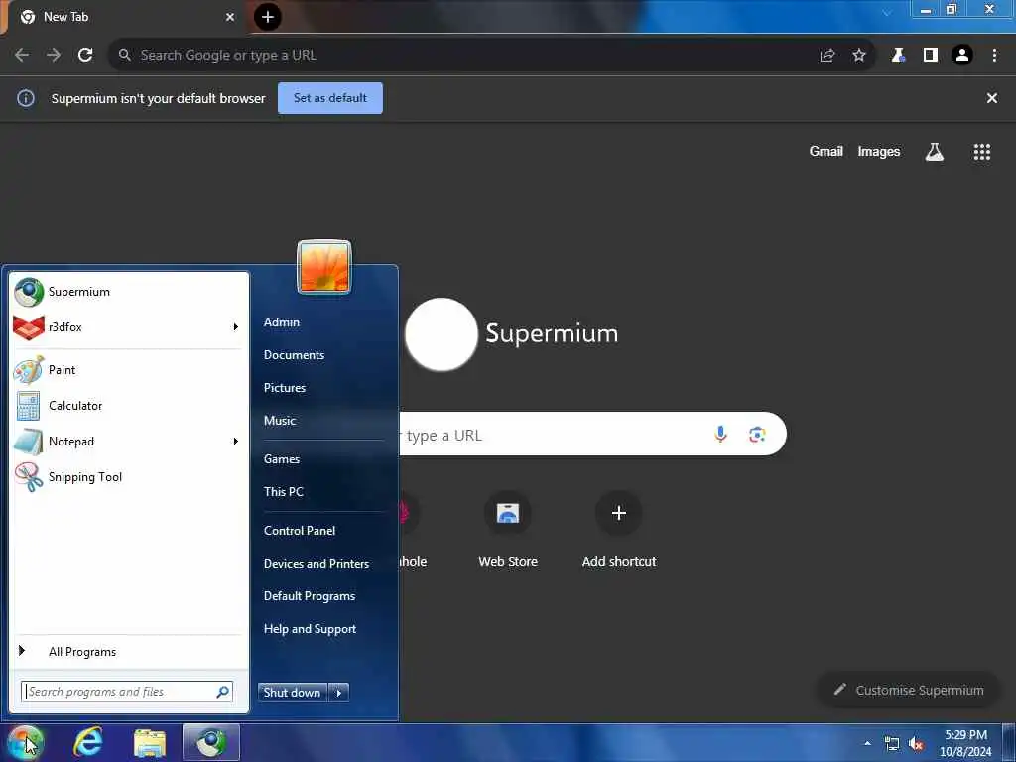Click user account picture thumbnail
Image resolution: width=1016 pixels, height=762 pixels.
tap(324, 267)
